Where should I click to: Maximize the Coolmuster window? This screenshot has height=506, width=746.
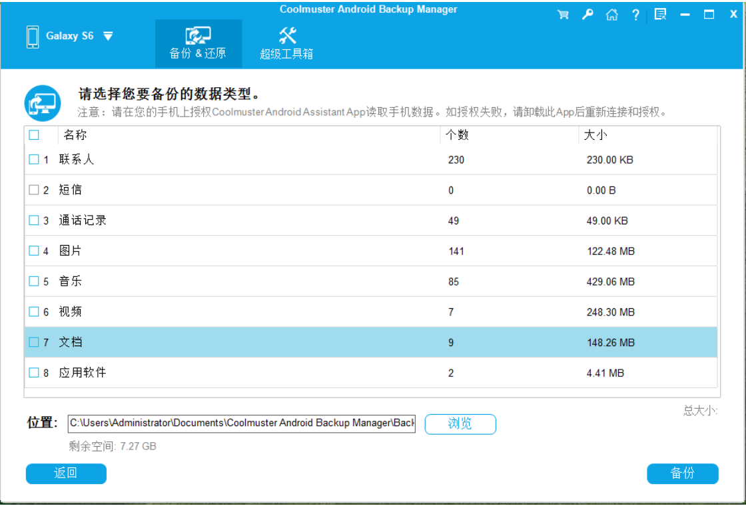click(709, 15)
